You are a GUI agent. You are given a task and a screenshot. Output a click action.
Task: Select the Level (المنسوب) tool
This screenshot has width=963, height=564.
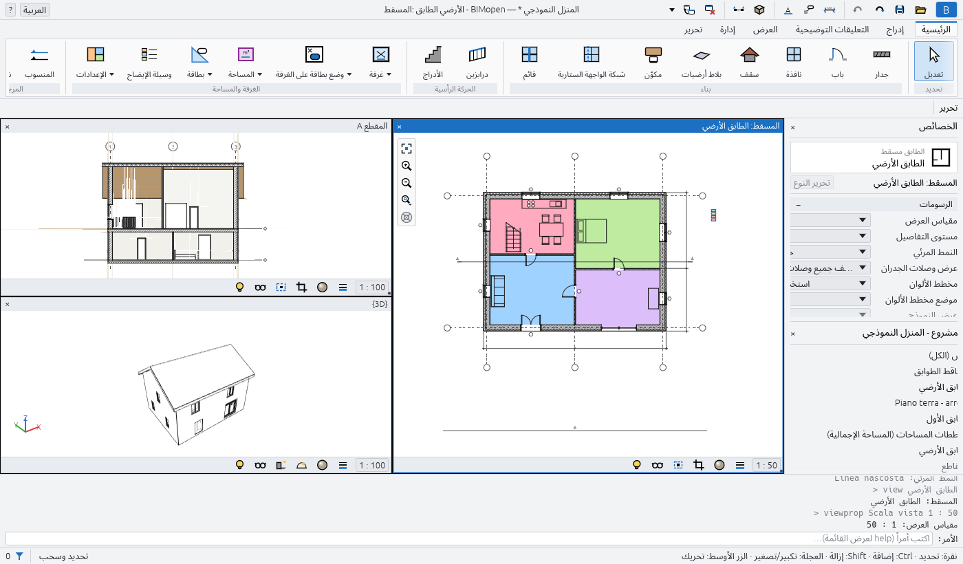click(x=39, y=61)
